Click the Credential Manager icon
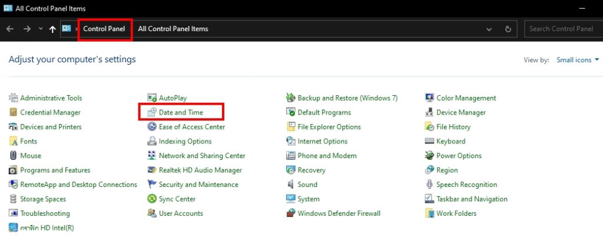 (14, 112)
